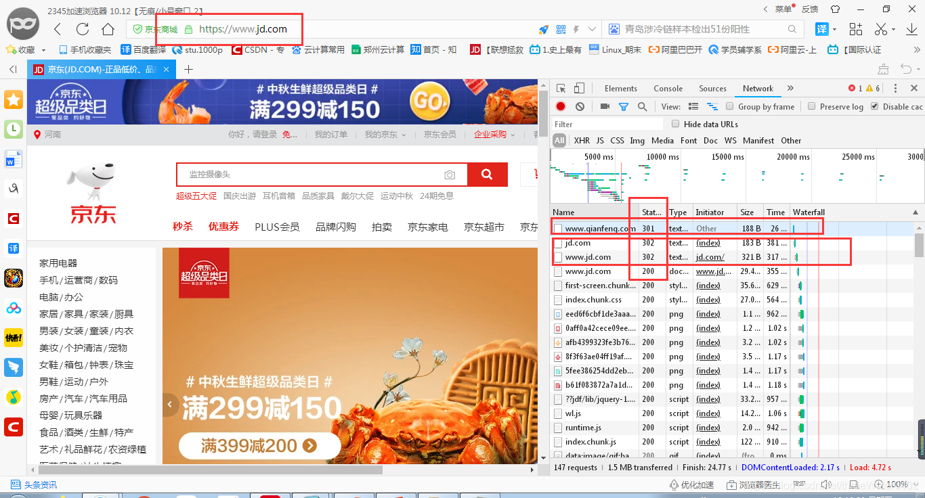
Task: Click the 京东超市 navigation link
Action: point(484,227)
